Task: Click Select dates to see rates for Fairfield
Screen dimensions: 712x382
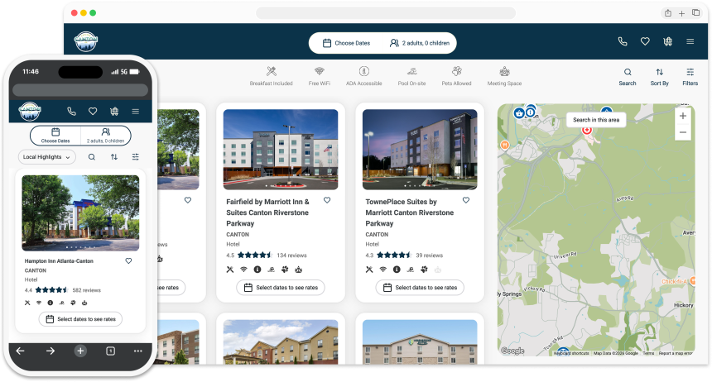Action: coord(281,288)
